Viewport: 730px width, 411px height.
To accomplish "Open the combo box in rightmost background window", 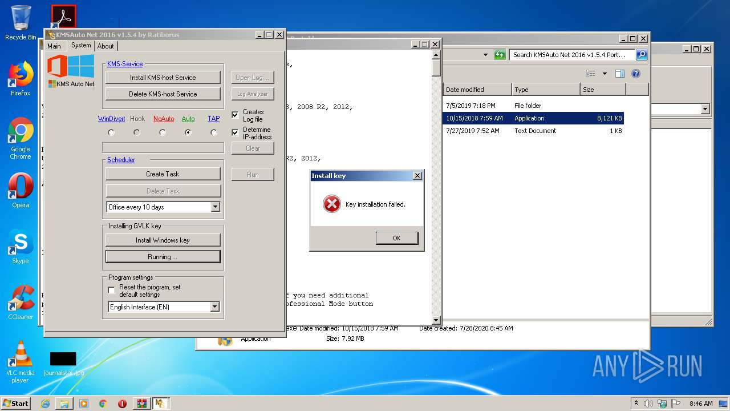I will pyautogui.click(x=705, y=109).
